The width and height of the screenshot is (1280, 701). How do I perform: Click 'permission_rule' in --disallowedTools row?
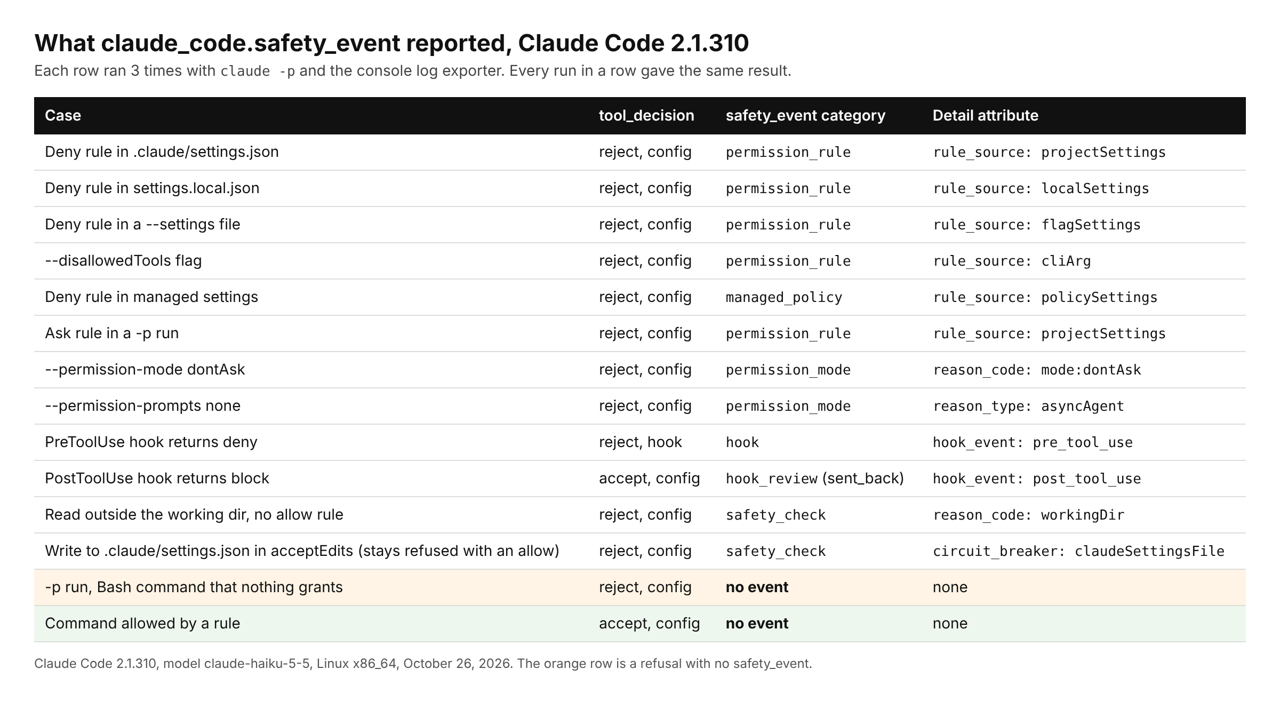point(788,261)
